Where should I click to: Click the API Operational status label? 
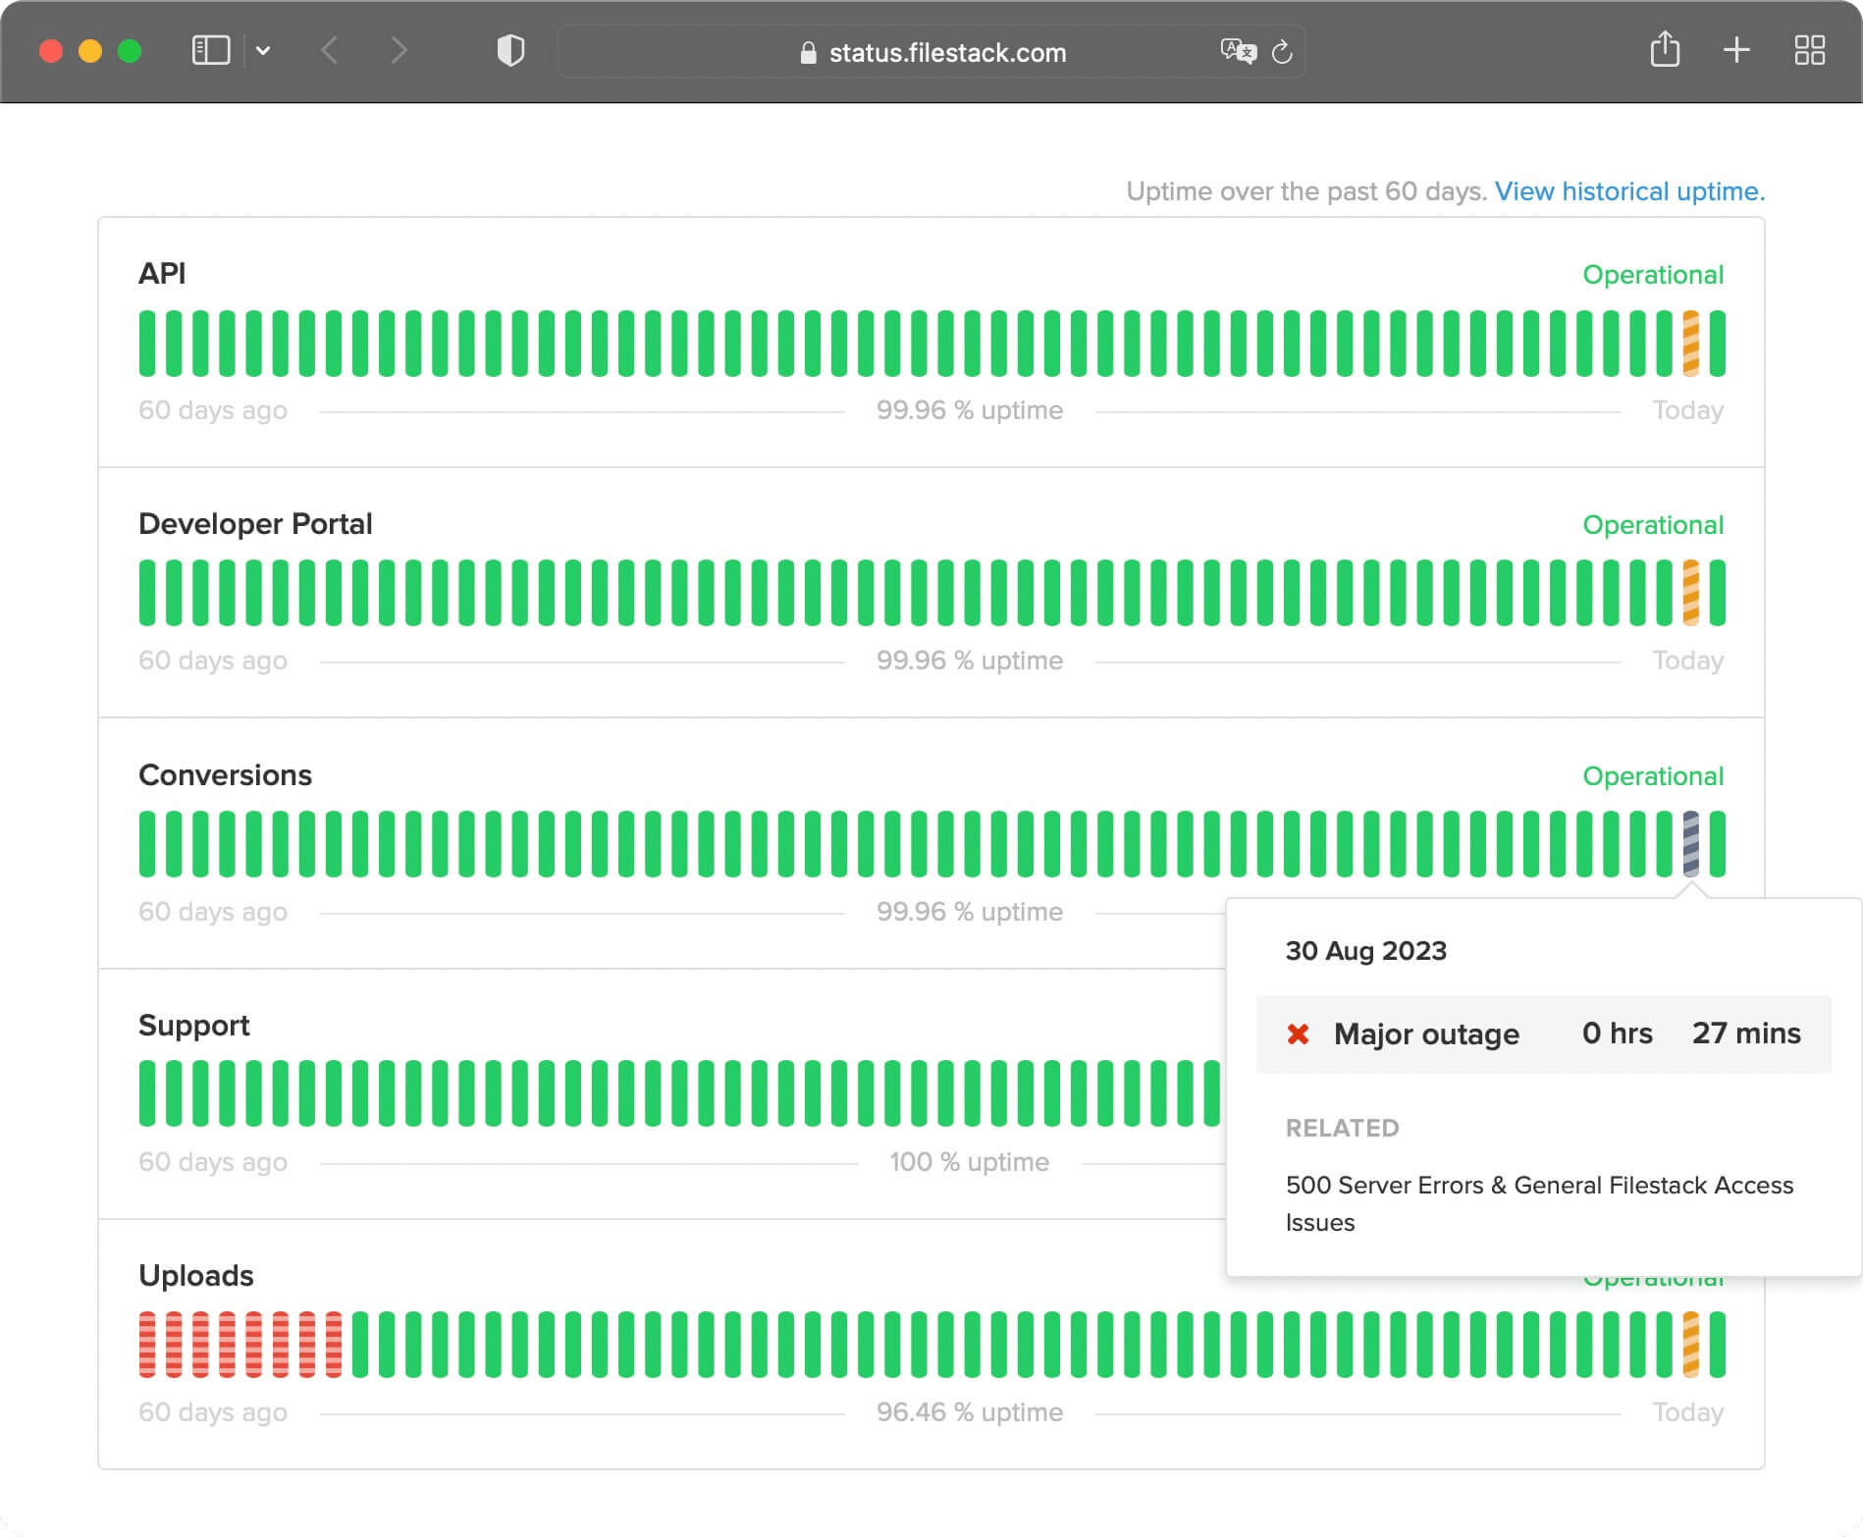click(1653, 275)
